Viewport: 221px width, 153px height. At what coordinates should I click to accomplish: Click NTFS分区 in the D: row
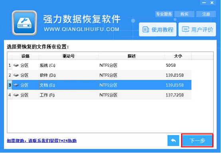[108, 75]
